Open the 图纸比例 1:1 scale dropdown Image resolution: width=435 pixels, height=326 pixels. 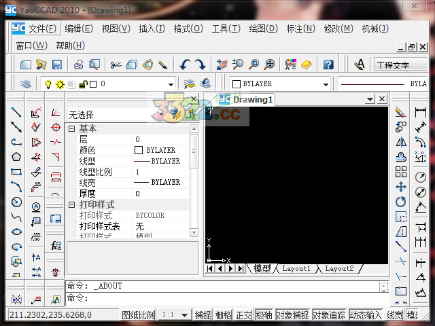pos(184,315)
